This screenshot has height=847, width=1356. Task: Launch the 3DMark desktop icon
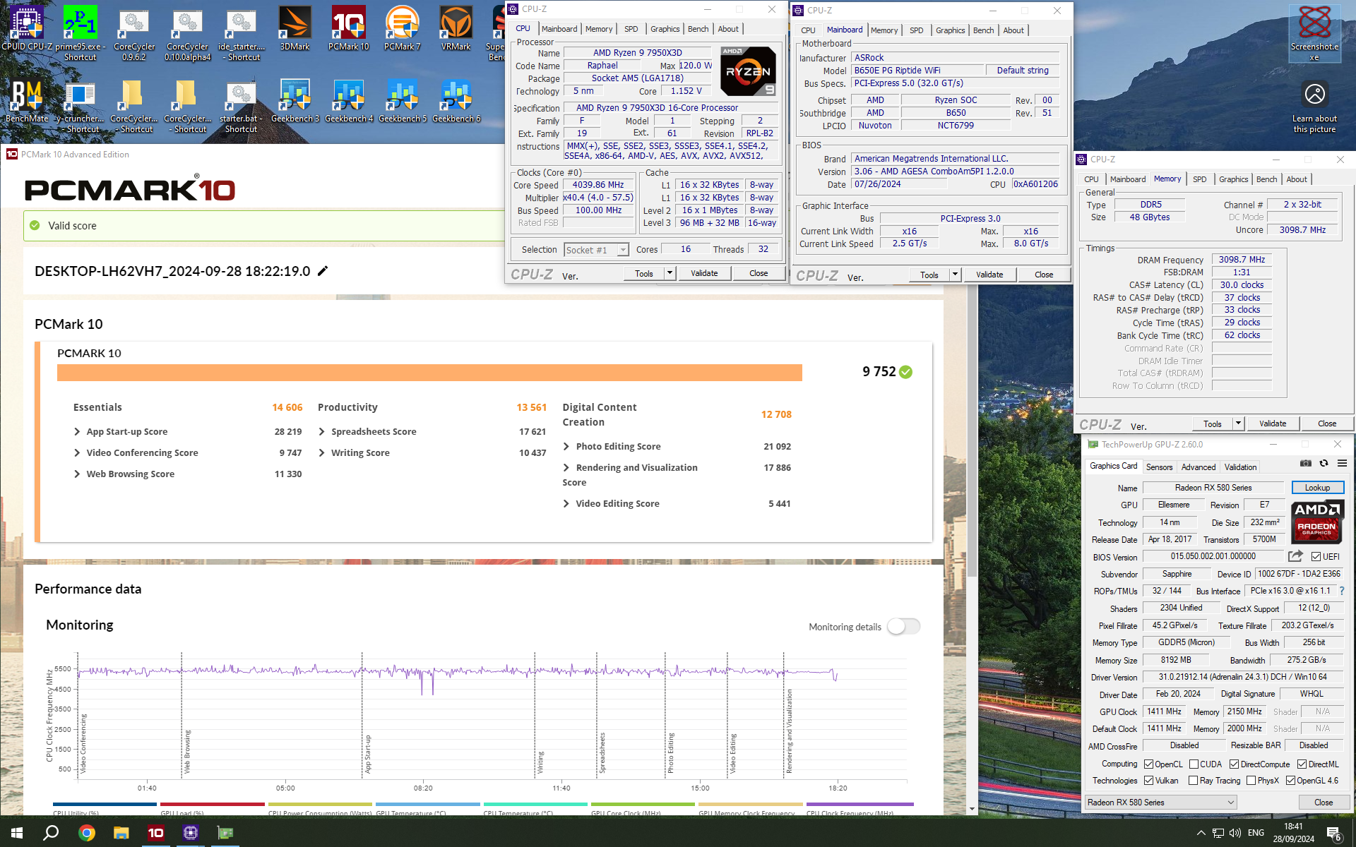(x=295, y=30)
